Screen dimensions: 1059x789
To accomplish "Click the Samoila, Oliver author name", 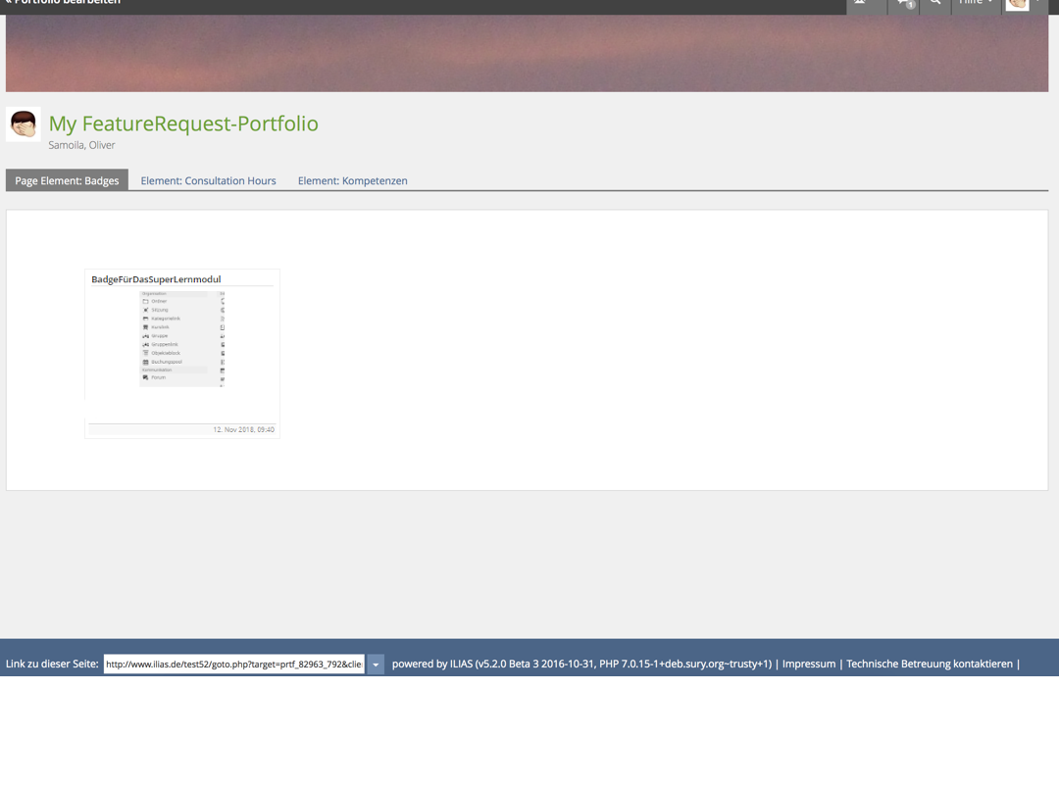I will click(81, 145).
